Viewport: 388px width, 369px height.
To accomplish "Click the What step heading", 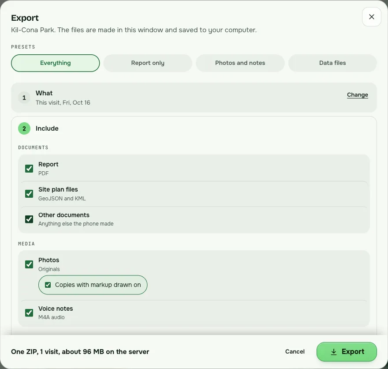I will (44, 93).
